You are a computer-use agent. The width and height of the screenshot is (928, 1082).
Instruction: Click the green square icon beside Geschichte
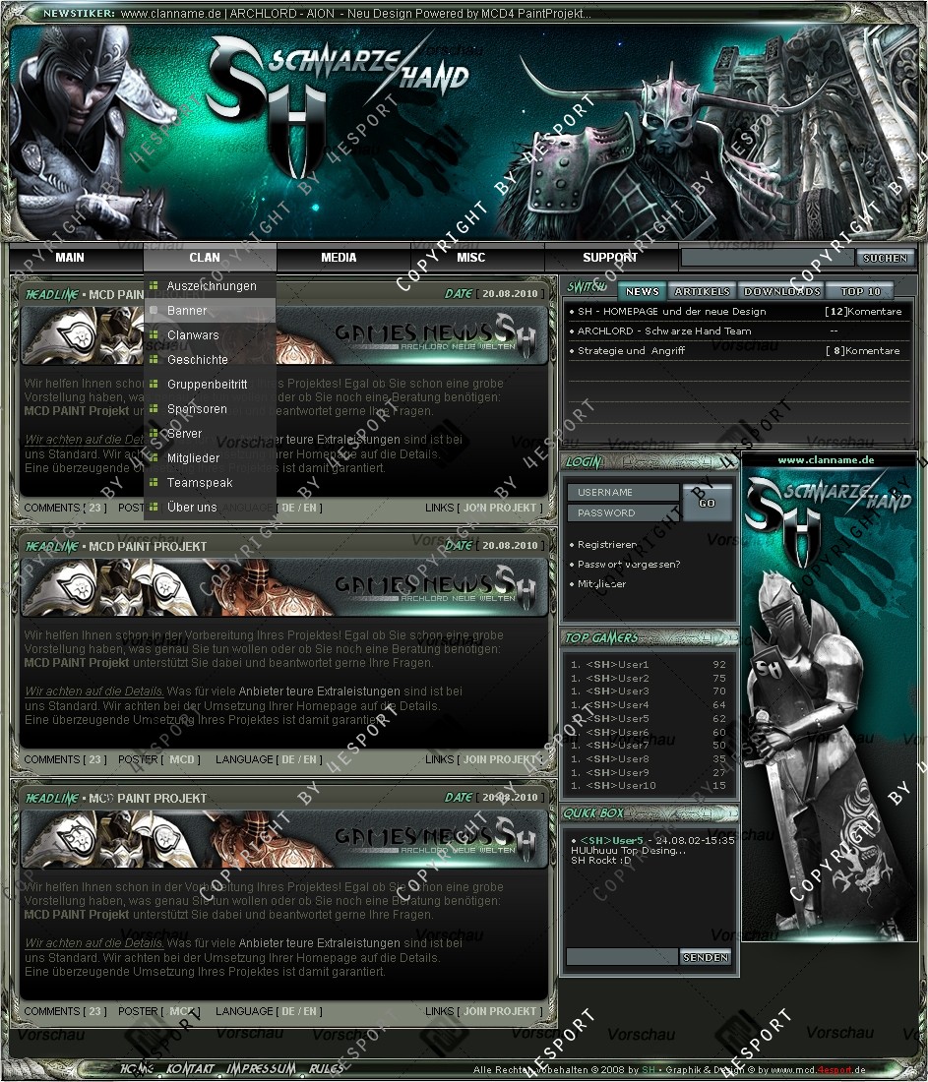pos(154,360)
